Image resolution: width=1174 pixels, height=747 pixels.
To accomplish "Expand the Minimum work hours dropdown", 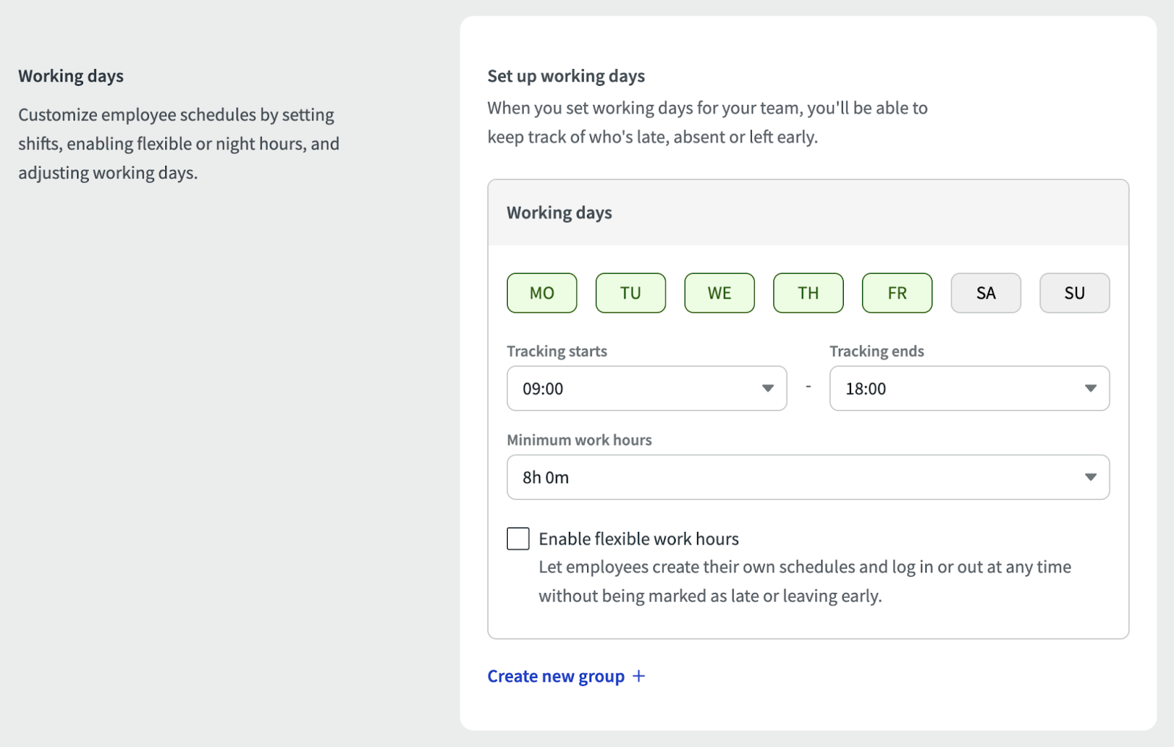I will click(x=807, y=477).
